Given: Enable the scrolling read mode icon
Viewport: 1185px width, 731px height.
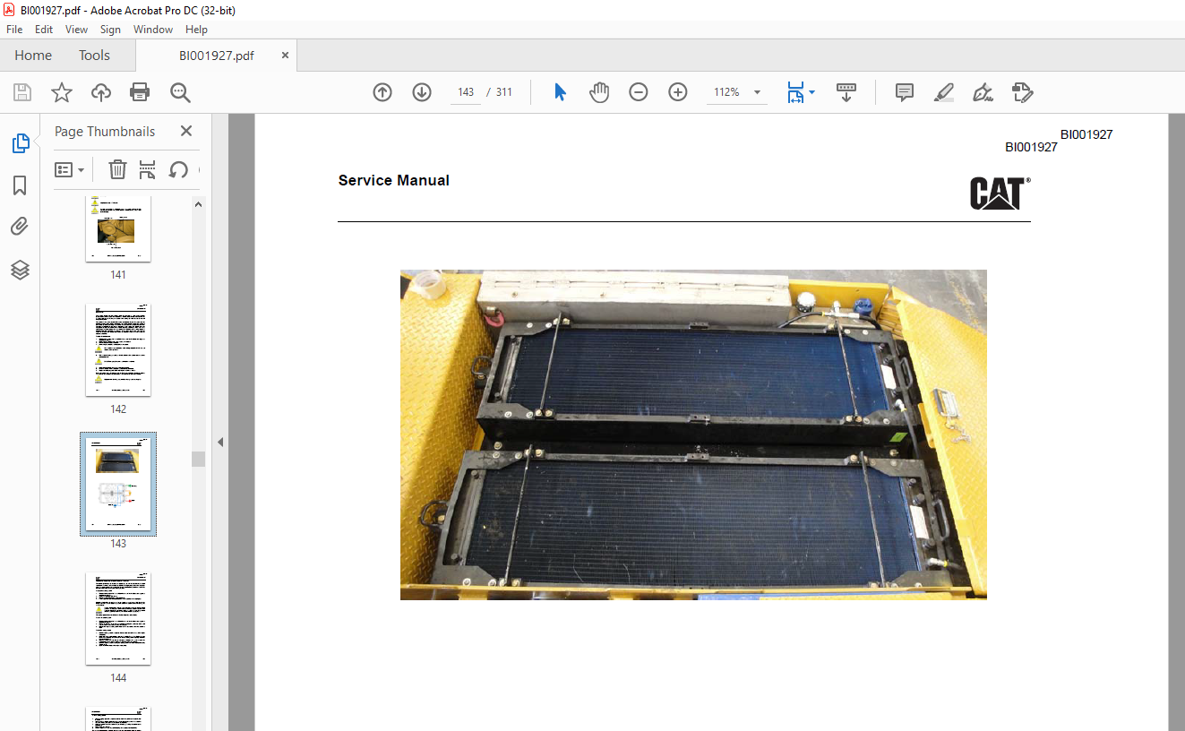Looking at the screenshot, I should click(x=846, y=92).
